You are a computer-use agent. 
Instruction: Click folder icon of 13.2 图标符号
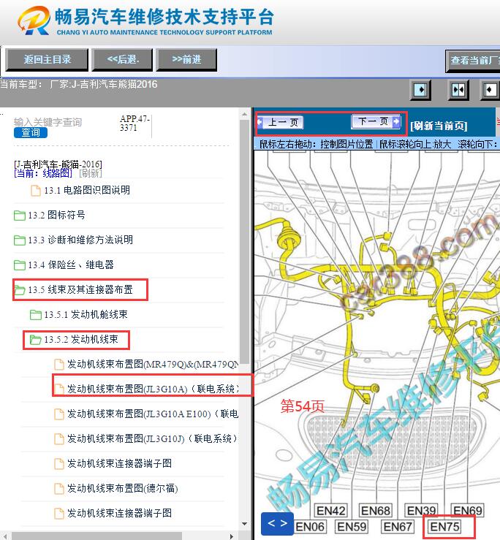click(x=19, y=216)
